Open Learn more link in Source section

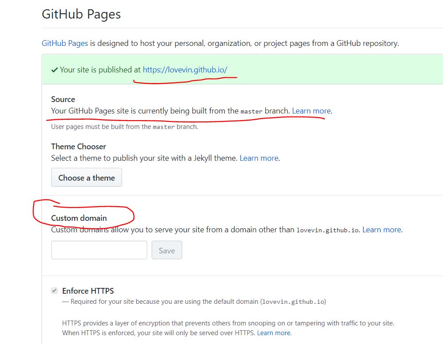[x=311, y=111]
